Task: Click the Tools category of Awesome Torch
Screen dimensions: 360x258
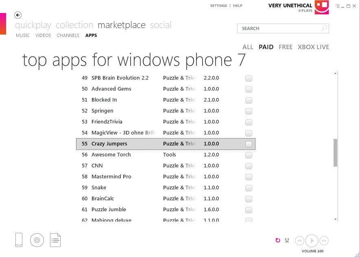Action: [170, 154]
